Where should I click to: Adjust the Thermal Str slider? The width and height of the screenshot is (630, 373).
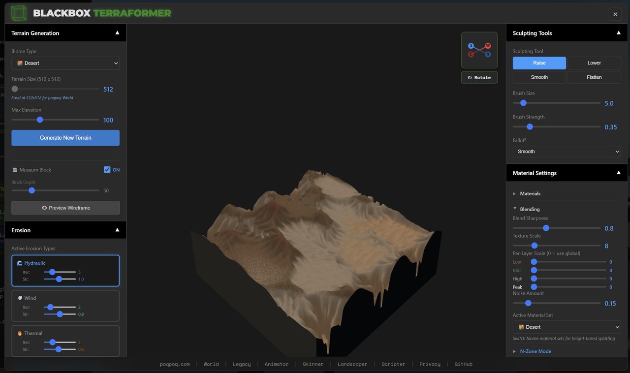(60, 349)
